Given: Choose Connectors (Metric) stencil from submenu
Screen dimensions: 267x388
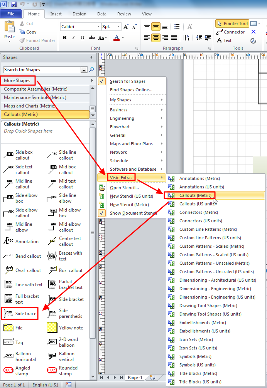Looking at the screenshot, I should [216, 212].
